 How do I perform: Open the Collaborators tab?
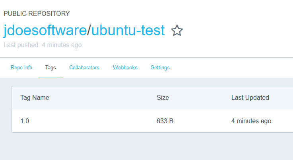[84, 68]
